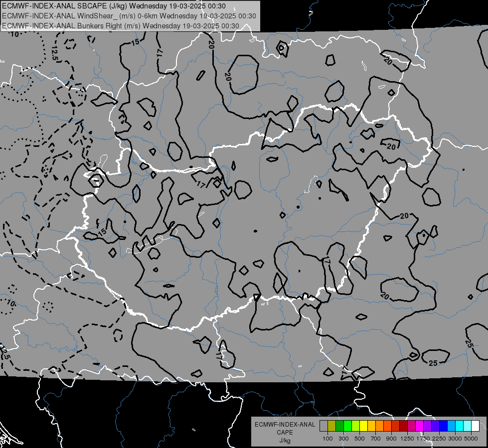Screen dimensions: 488x448
Task: Click the orange CAPE legend swatch
Action: coord(380,426)
